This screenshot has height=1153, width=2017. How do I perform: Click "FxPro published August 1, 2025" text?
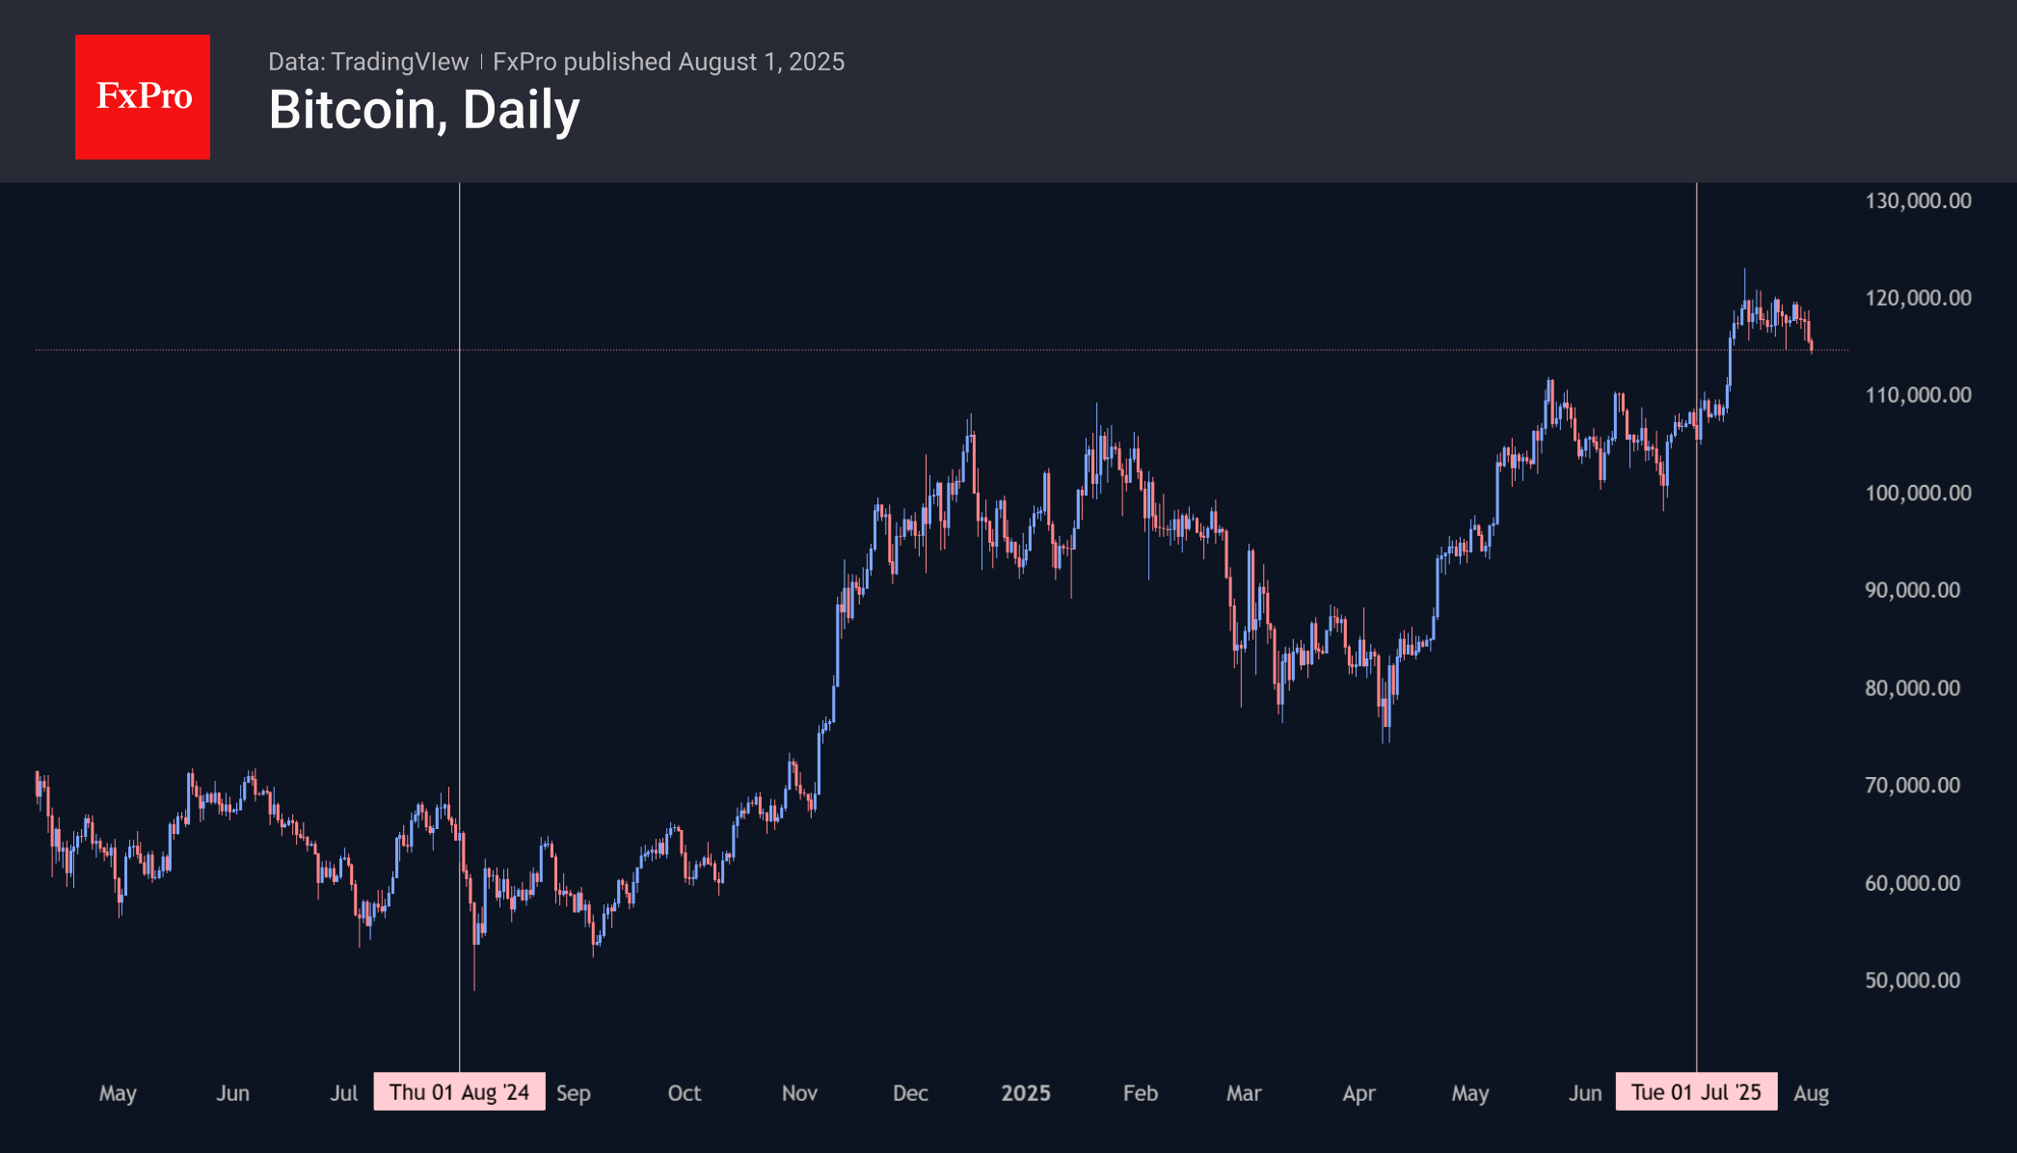tap(668, 62)
